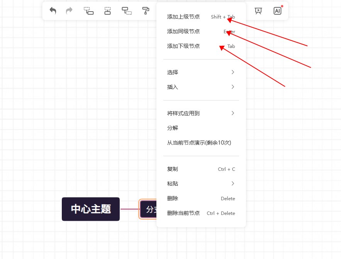Select the insert sibling topic toolbar icon
This screenshot has height=259, width=341.
(88, 11)
